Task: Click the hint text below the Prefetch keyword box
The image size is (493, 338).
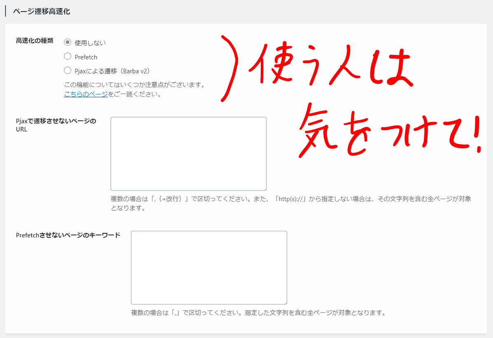Action: [258, 312]
